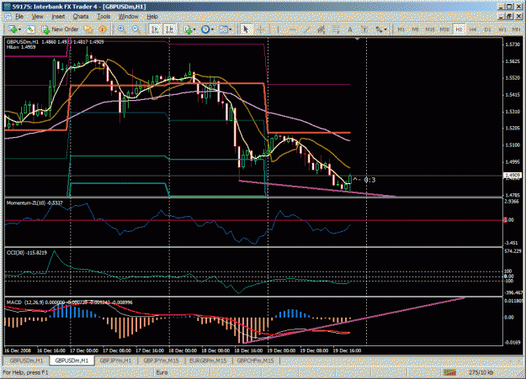Click the Templates toolbar icon

coord(224,29)
